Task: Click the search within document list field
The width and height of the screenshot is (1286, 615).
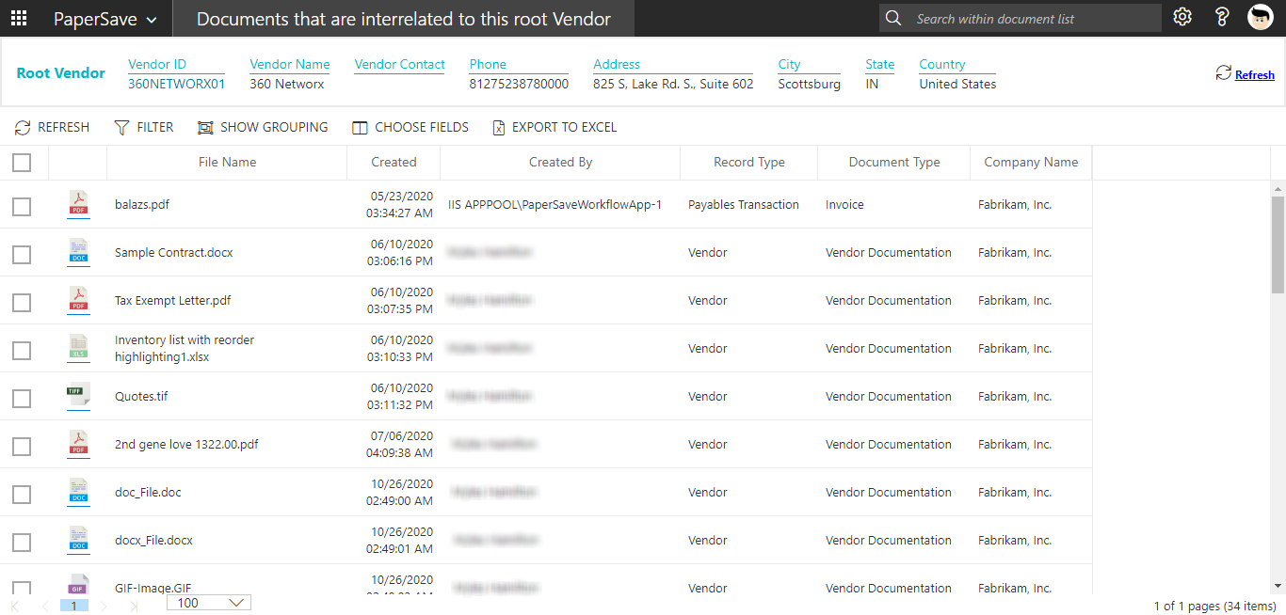Action: (1032, 19)
